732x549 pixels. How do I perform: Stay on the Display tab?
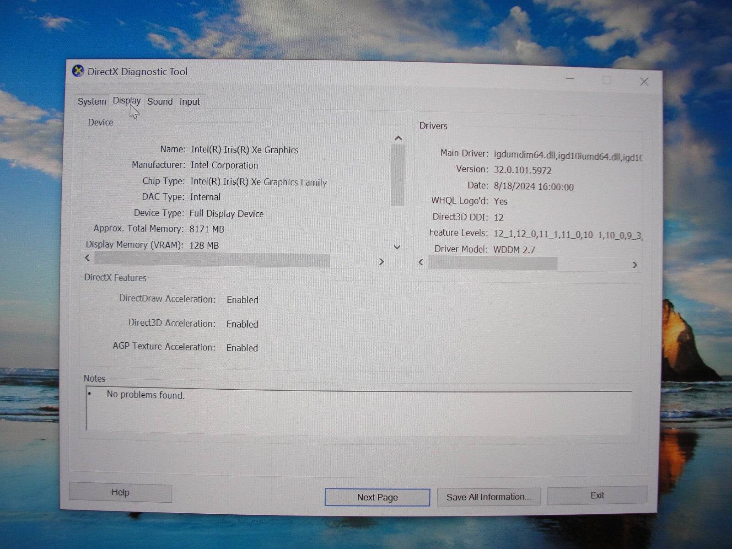pyautogui.click(x=126, y=101)
